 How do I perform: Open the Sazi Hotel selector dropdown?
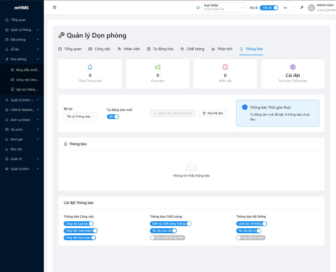pos(223,7)
